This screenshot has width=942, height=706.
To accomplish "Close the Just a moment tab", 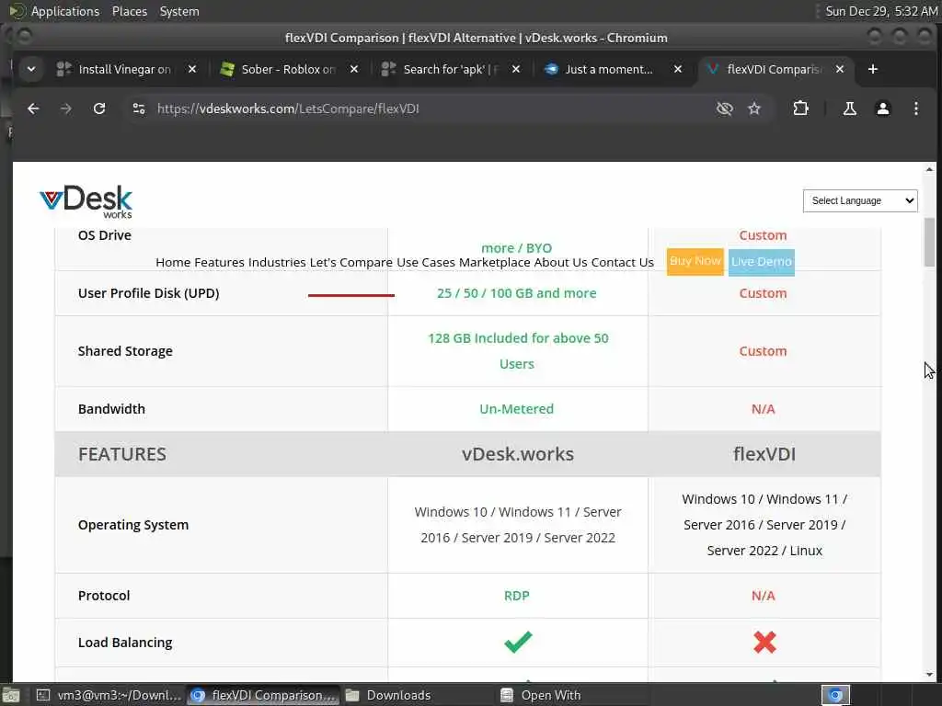I will [678, 69].
